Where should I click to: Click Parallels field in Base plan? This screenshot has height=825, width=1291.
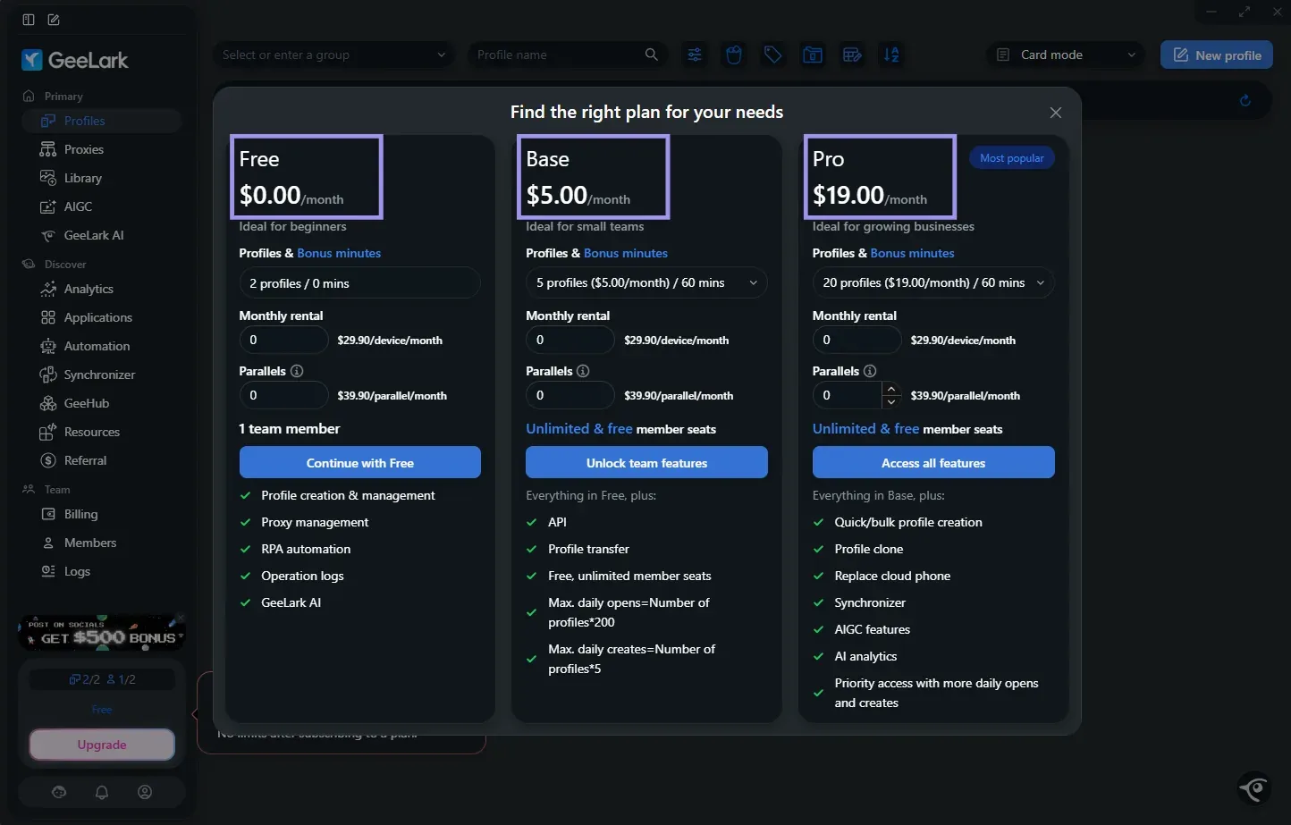pos(570,395)
